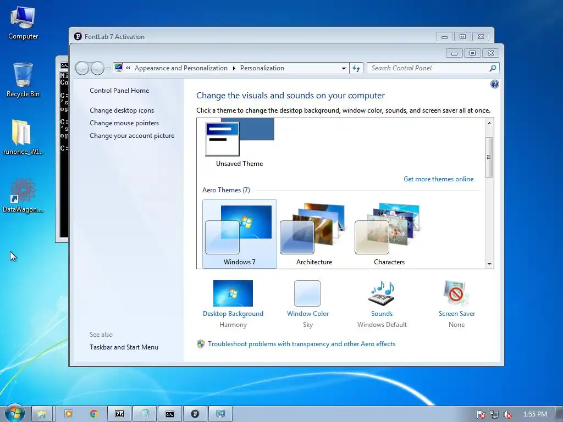Switch to Notepad taskbar button
Image resolution: width=563 pixels, height=422 pixels.
click(x=145, y=414)
